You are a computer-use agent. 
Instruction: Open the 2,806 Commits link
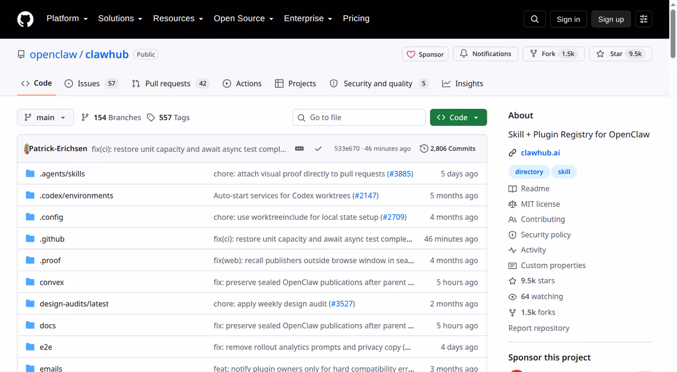[x=447, y=149]
